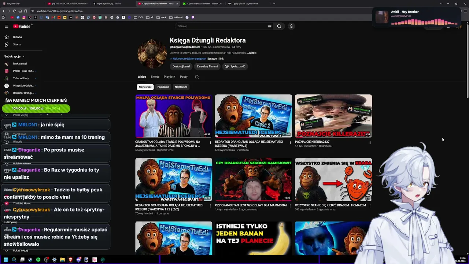The image size is (469, 264).
Task: Click the Zarządzaj filmami button
Action: pyautogui.click(x=207, y=66)
